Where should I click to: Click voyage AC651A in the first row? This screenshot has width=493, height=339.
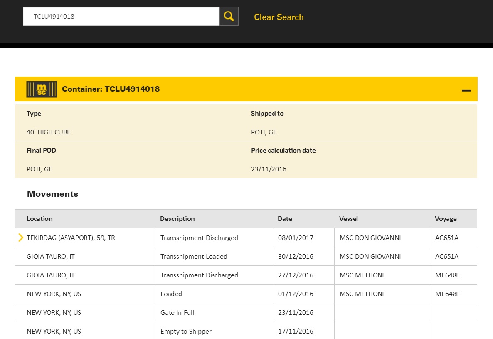tap(446, 238)
